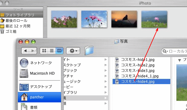Viewport: 187px width, 110px height.
Task: Click the Desktop icon in Finder sidebar
Action: (24, 87)
